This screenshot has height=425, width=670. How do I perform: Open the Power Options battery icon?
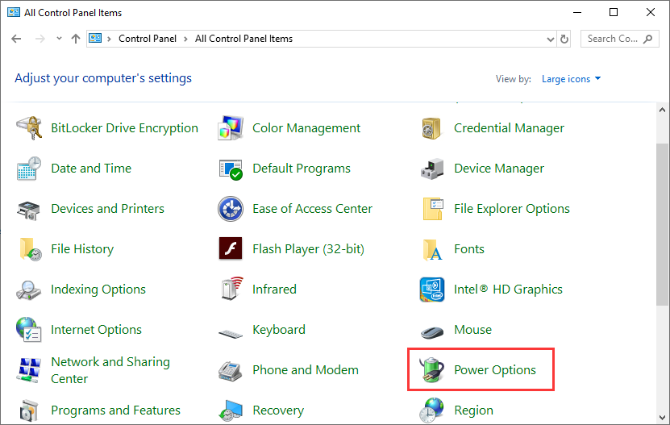(x=431, y=369)
